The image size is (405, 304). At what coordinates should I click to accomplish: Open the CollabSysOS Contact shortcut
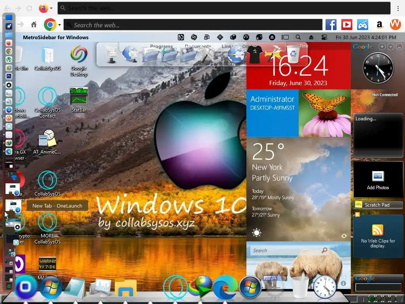click(47, 103)
